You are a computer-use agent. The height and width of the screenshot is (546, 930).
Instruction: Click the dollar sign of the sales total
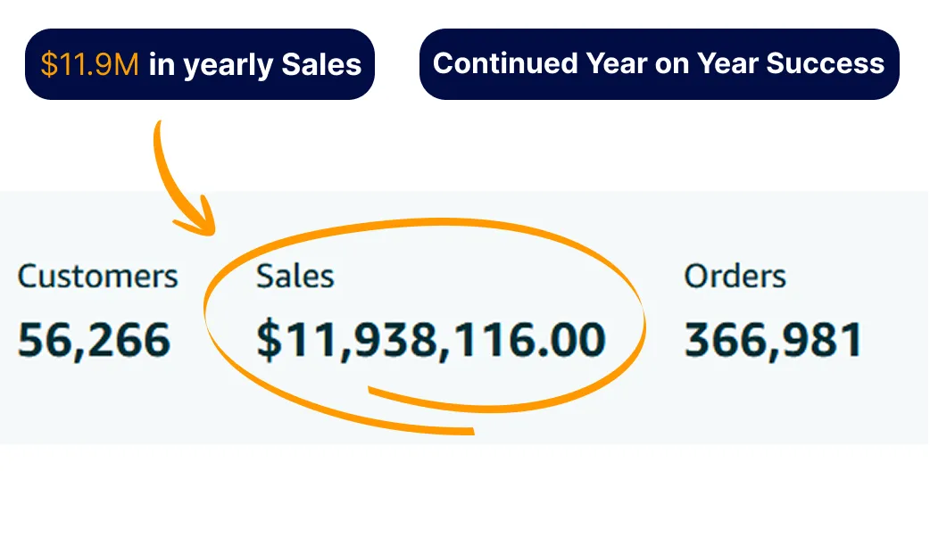coord(269,340)
